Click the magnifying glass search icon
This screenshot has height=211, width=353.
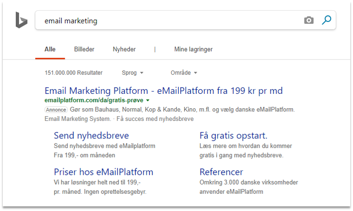[x=326, y=20]
